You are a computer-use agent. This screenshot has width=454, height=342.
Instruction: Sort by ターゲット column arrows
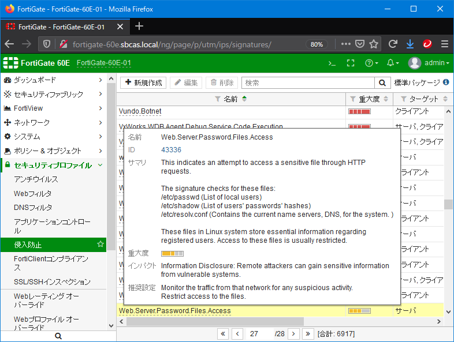(445, 99)
